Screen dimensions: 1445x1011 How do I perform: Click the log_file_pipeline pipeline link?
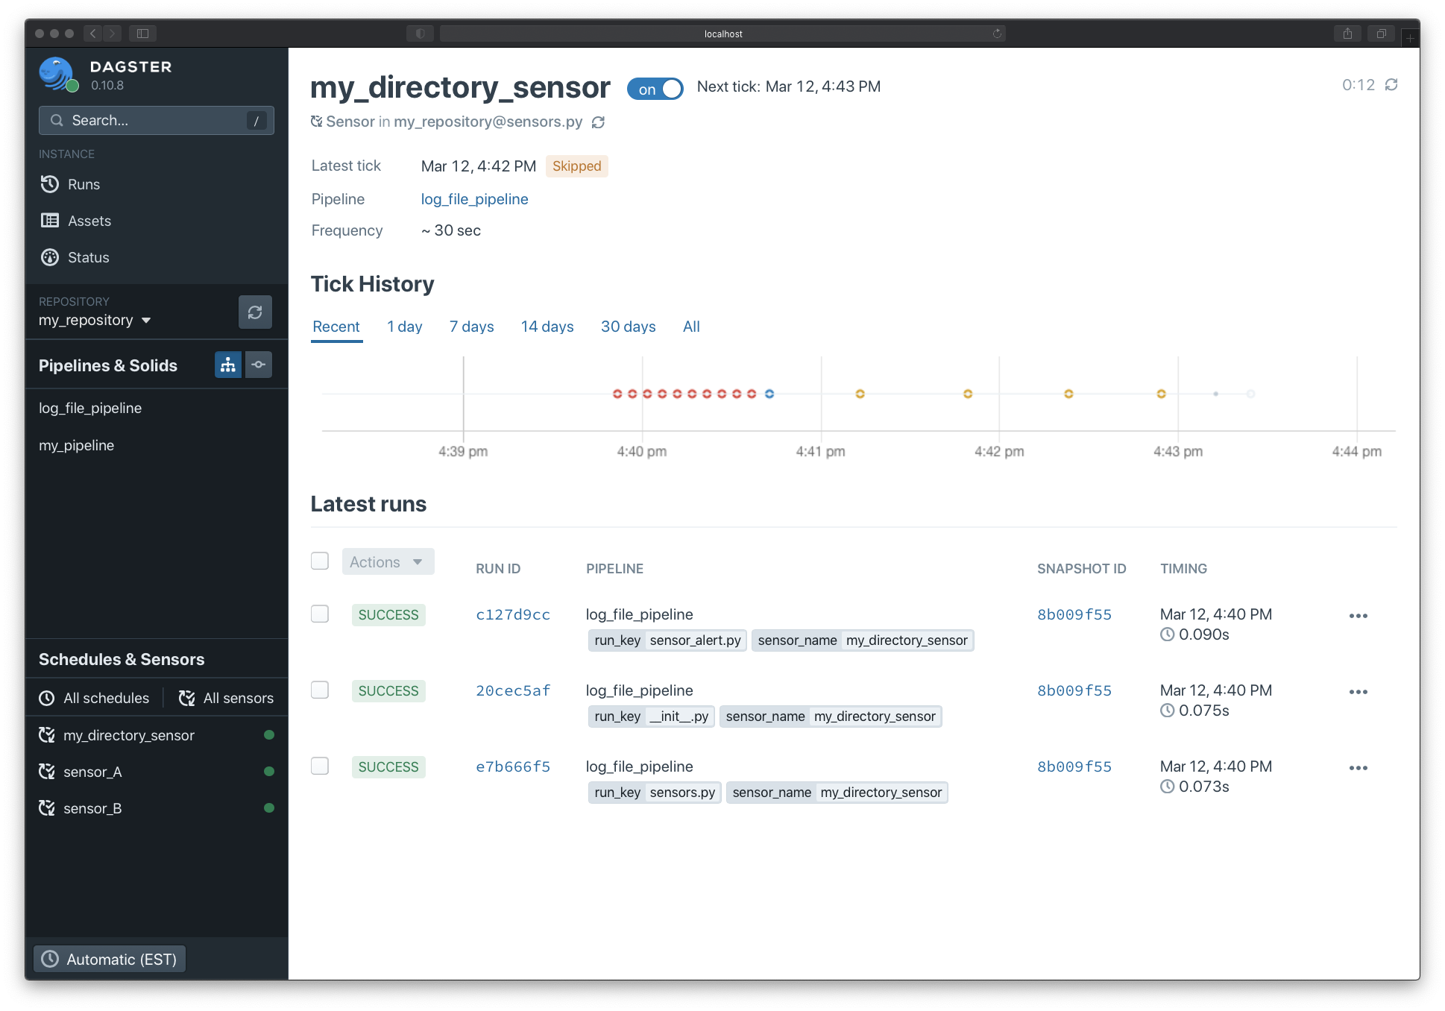tap(474, 200)
